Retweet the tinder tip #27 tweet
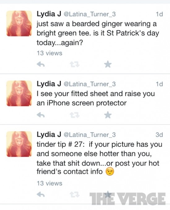Screen dimensions: 170x210 click(x=75, y=194)
